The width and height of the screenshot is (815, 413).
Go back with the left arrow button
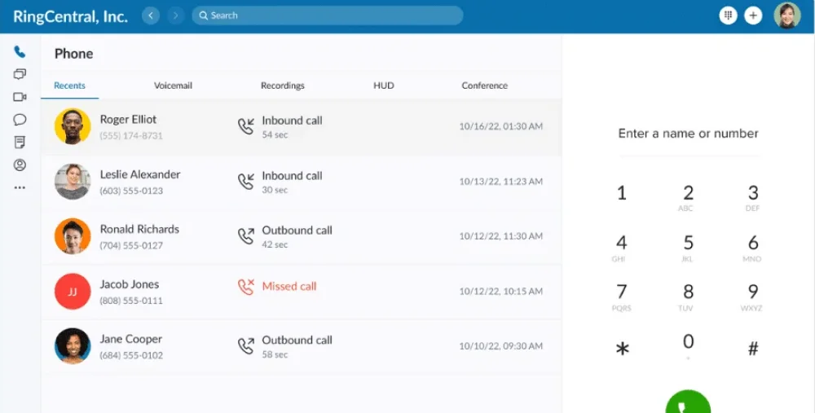click(x=151, y=15)
